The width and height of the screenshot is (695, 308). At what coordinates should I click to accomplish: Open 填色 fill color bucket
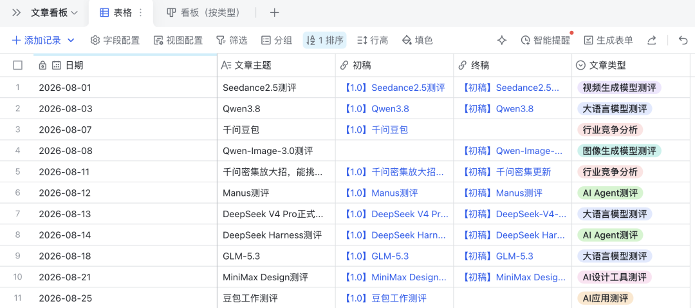417,41
